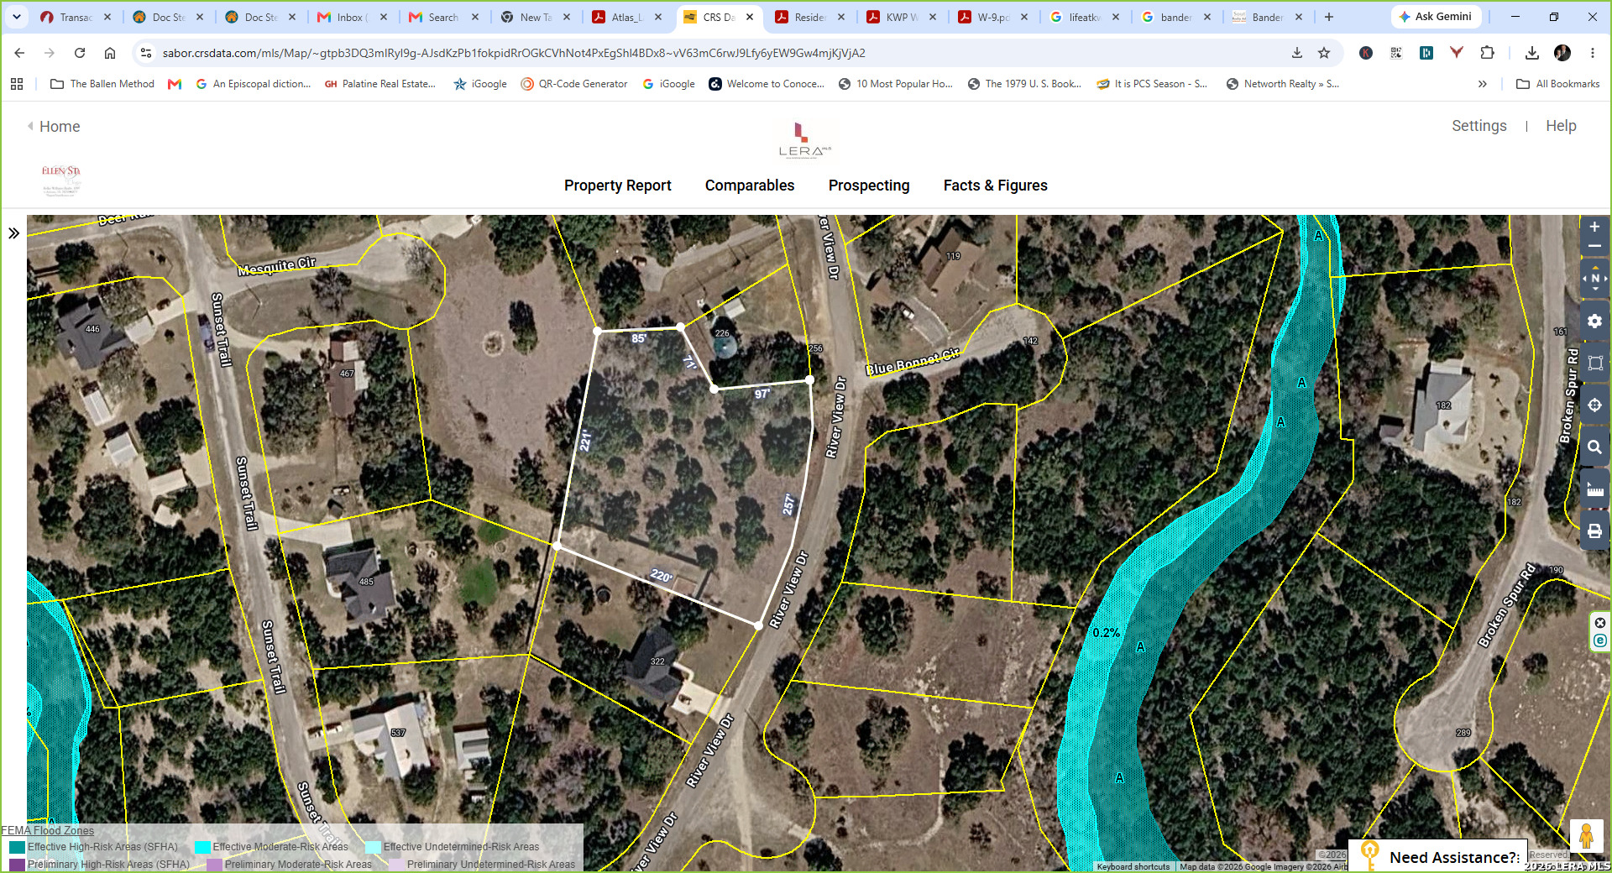The width and height of the screenshot is (1612, 873).
Task: Open The Ballen Method bookmark folder
Action: tap(102, 84)
